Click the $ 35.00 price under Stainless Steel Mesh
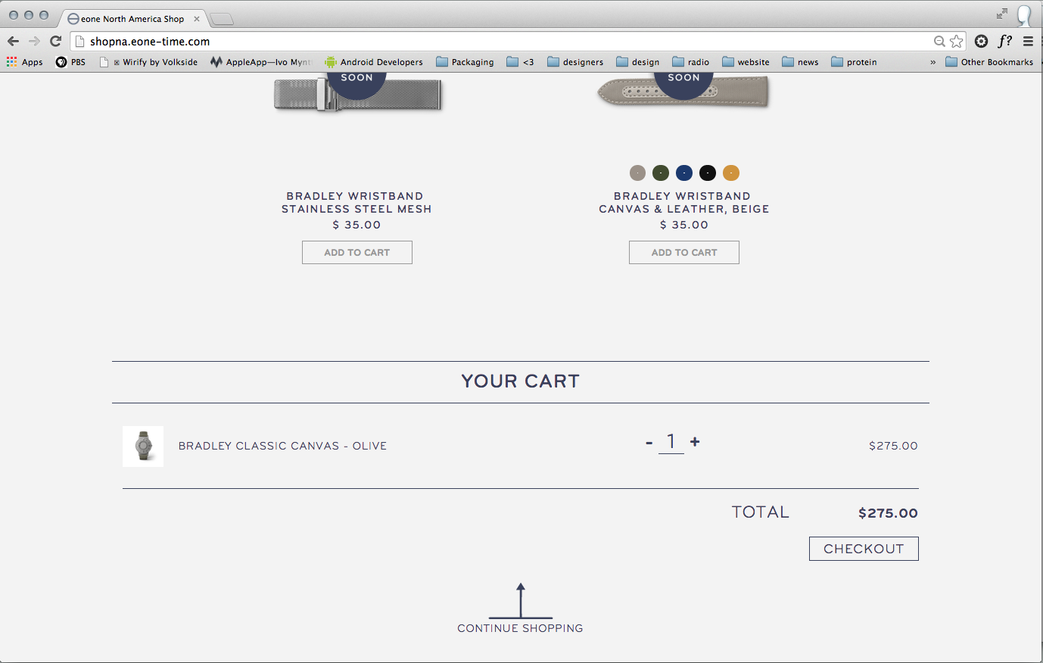Screen dimensions: 1043x663 (356, 225)
